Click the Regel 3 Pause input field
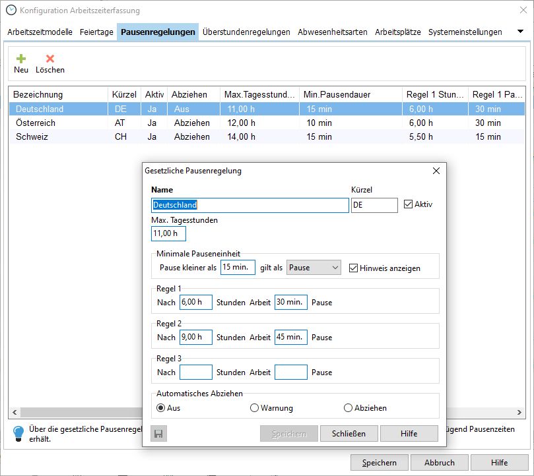 tap(290, 372)
